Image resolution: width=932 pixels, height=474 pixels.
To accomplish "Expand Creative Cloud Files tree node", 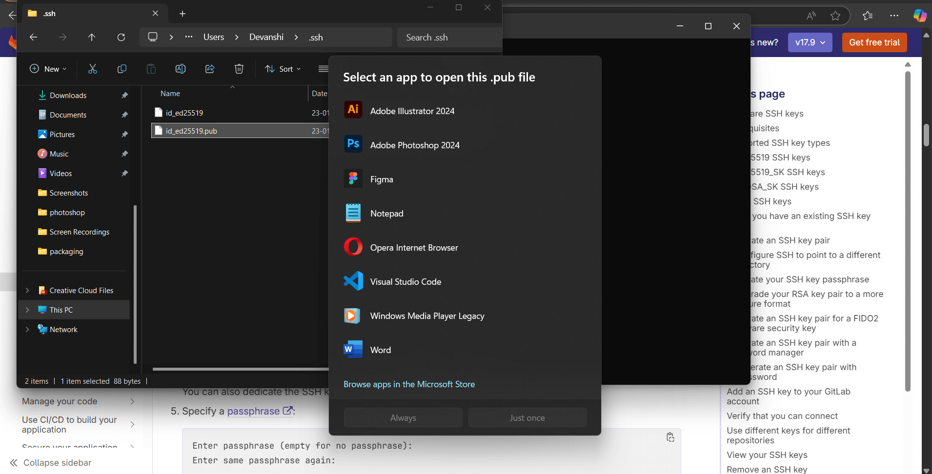I will point(27,291).
